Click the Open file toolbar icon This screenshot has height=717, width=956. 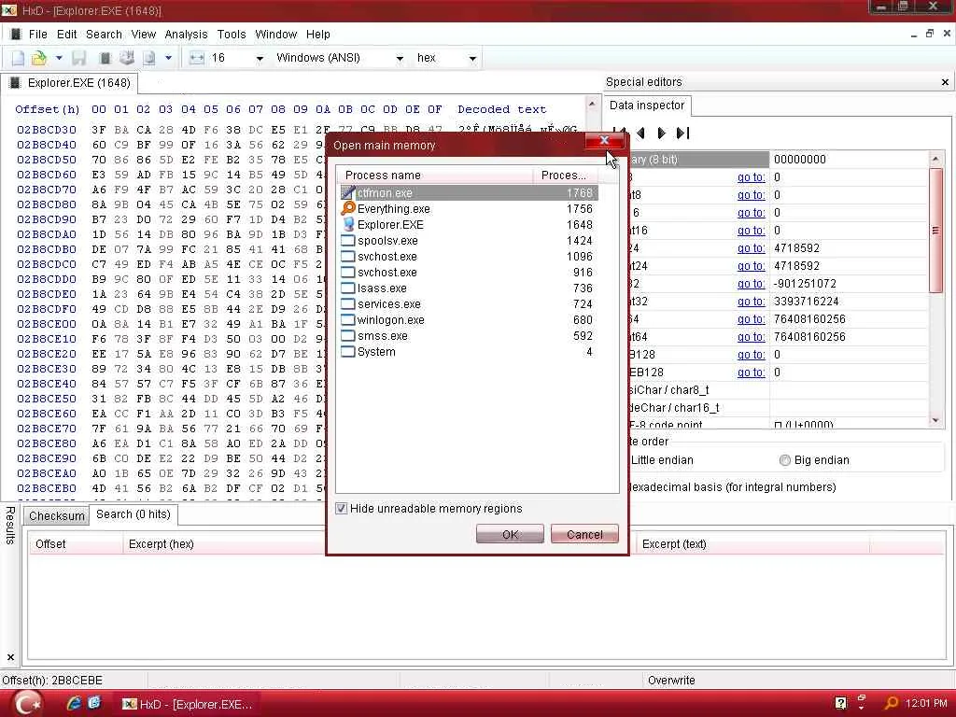click(x=38, y=58)
